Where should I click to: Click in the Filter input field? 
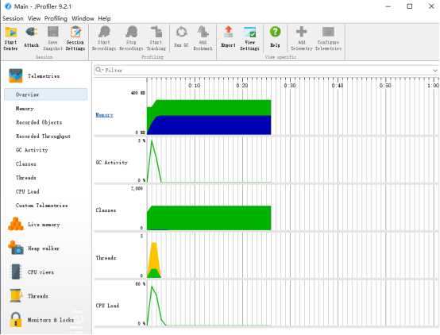pos(266,70)
